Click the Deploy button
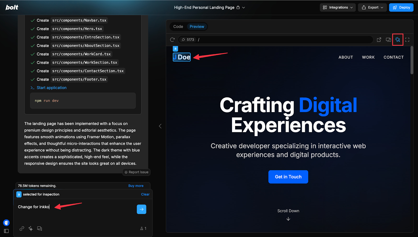 (x=401, y=7)
